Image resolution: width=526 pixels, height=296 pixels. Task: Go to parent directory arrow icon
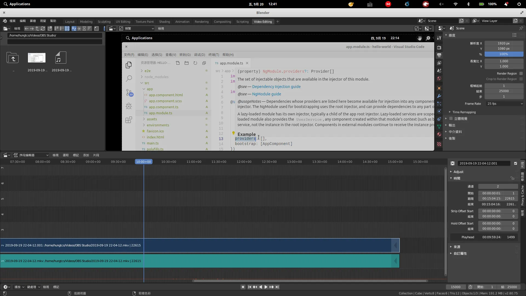(37, 29)
